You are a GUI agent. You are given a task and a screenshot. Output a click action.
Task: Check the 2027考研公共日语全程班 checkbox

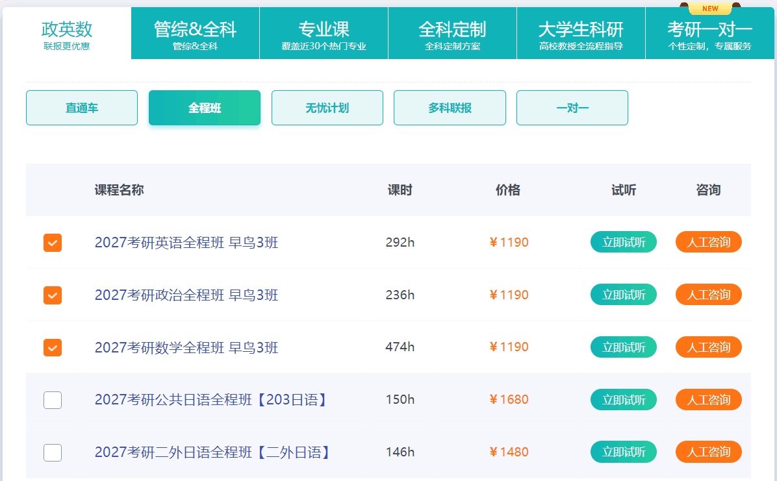click(x=53, y=400)
